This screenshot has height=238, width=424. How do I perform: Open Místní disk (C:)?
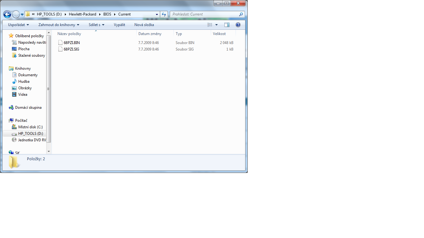pos(30,127)
